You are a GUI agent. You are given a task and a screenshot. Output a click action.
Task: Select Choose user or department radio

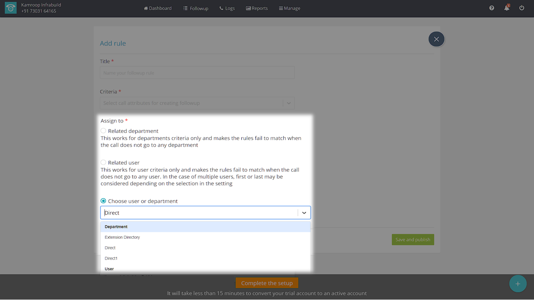(x=103, y=201)
